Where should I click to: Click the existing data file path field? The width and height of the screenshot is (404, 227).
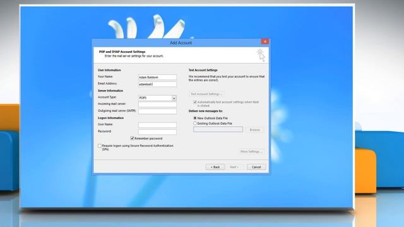218,129
